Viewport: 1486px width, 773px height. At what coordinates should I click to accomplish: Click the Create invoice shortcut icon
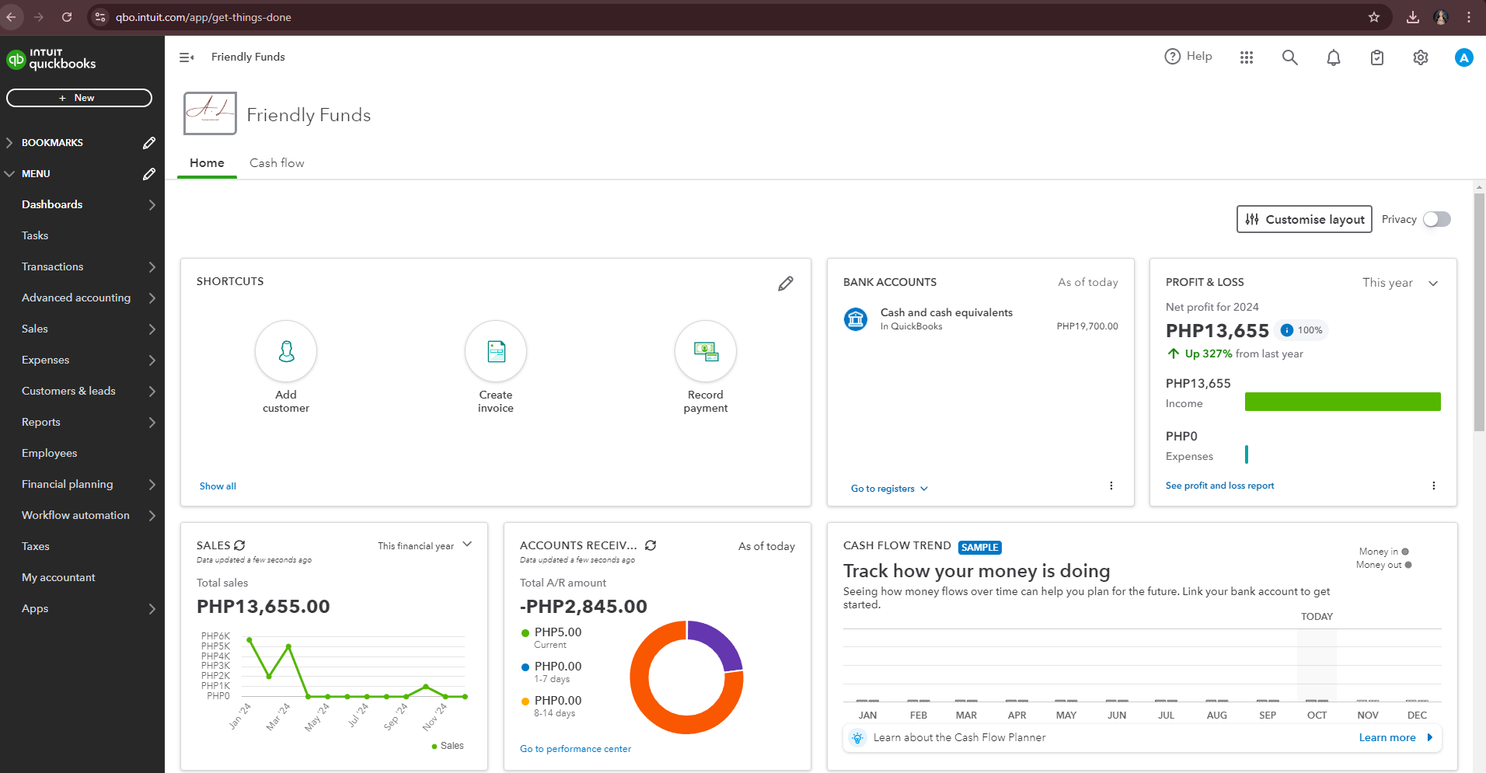[496, 351]
